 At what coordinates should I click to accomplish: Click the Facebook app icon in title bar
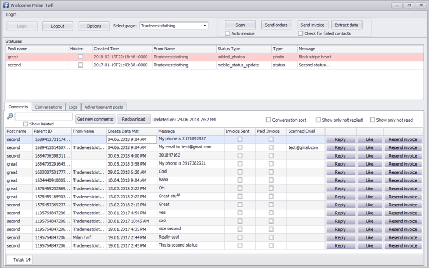pyautogui.click(x=6, y=5)
